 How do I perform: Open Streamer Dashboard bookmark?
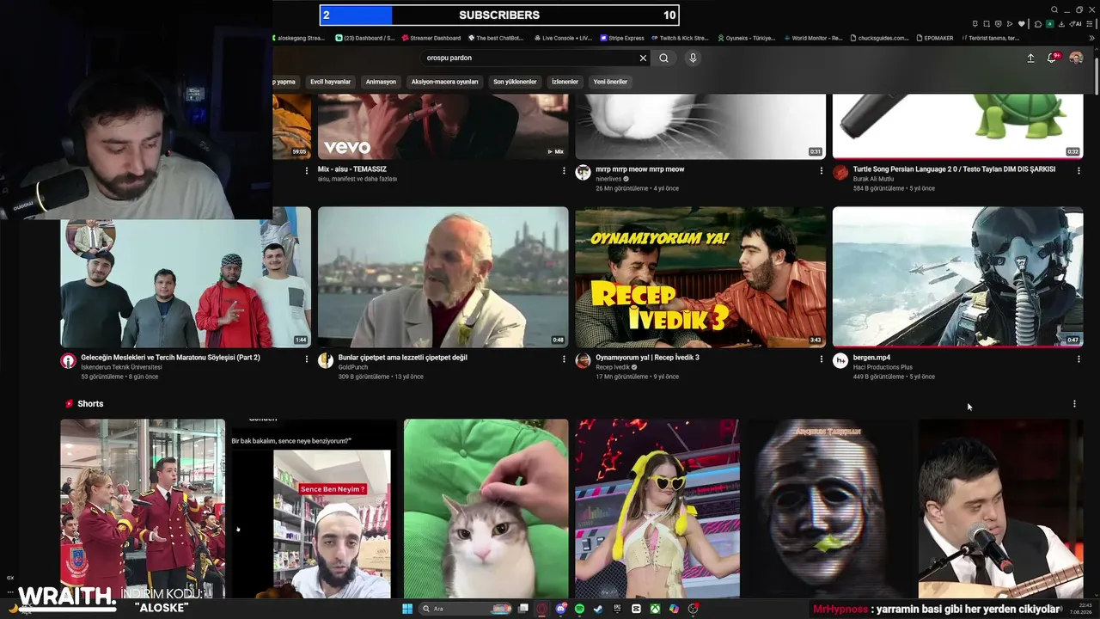431,38
